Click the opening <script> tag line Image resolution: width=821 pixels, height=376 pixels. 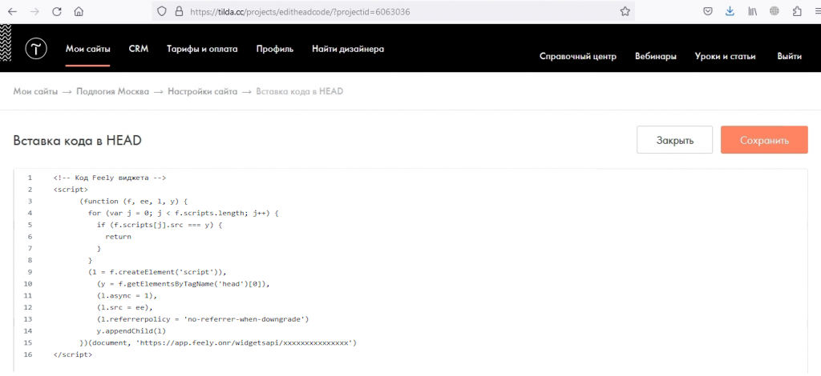point(71,190)
